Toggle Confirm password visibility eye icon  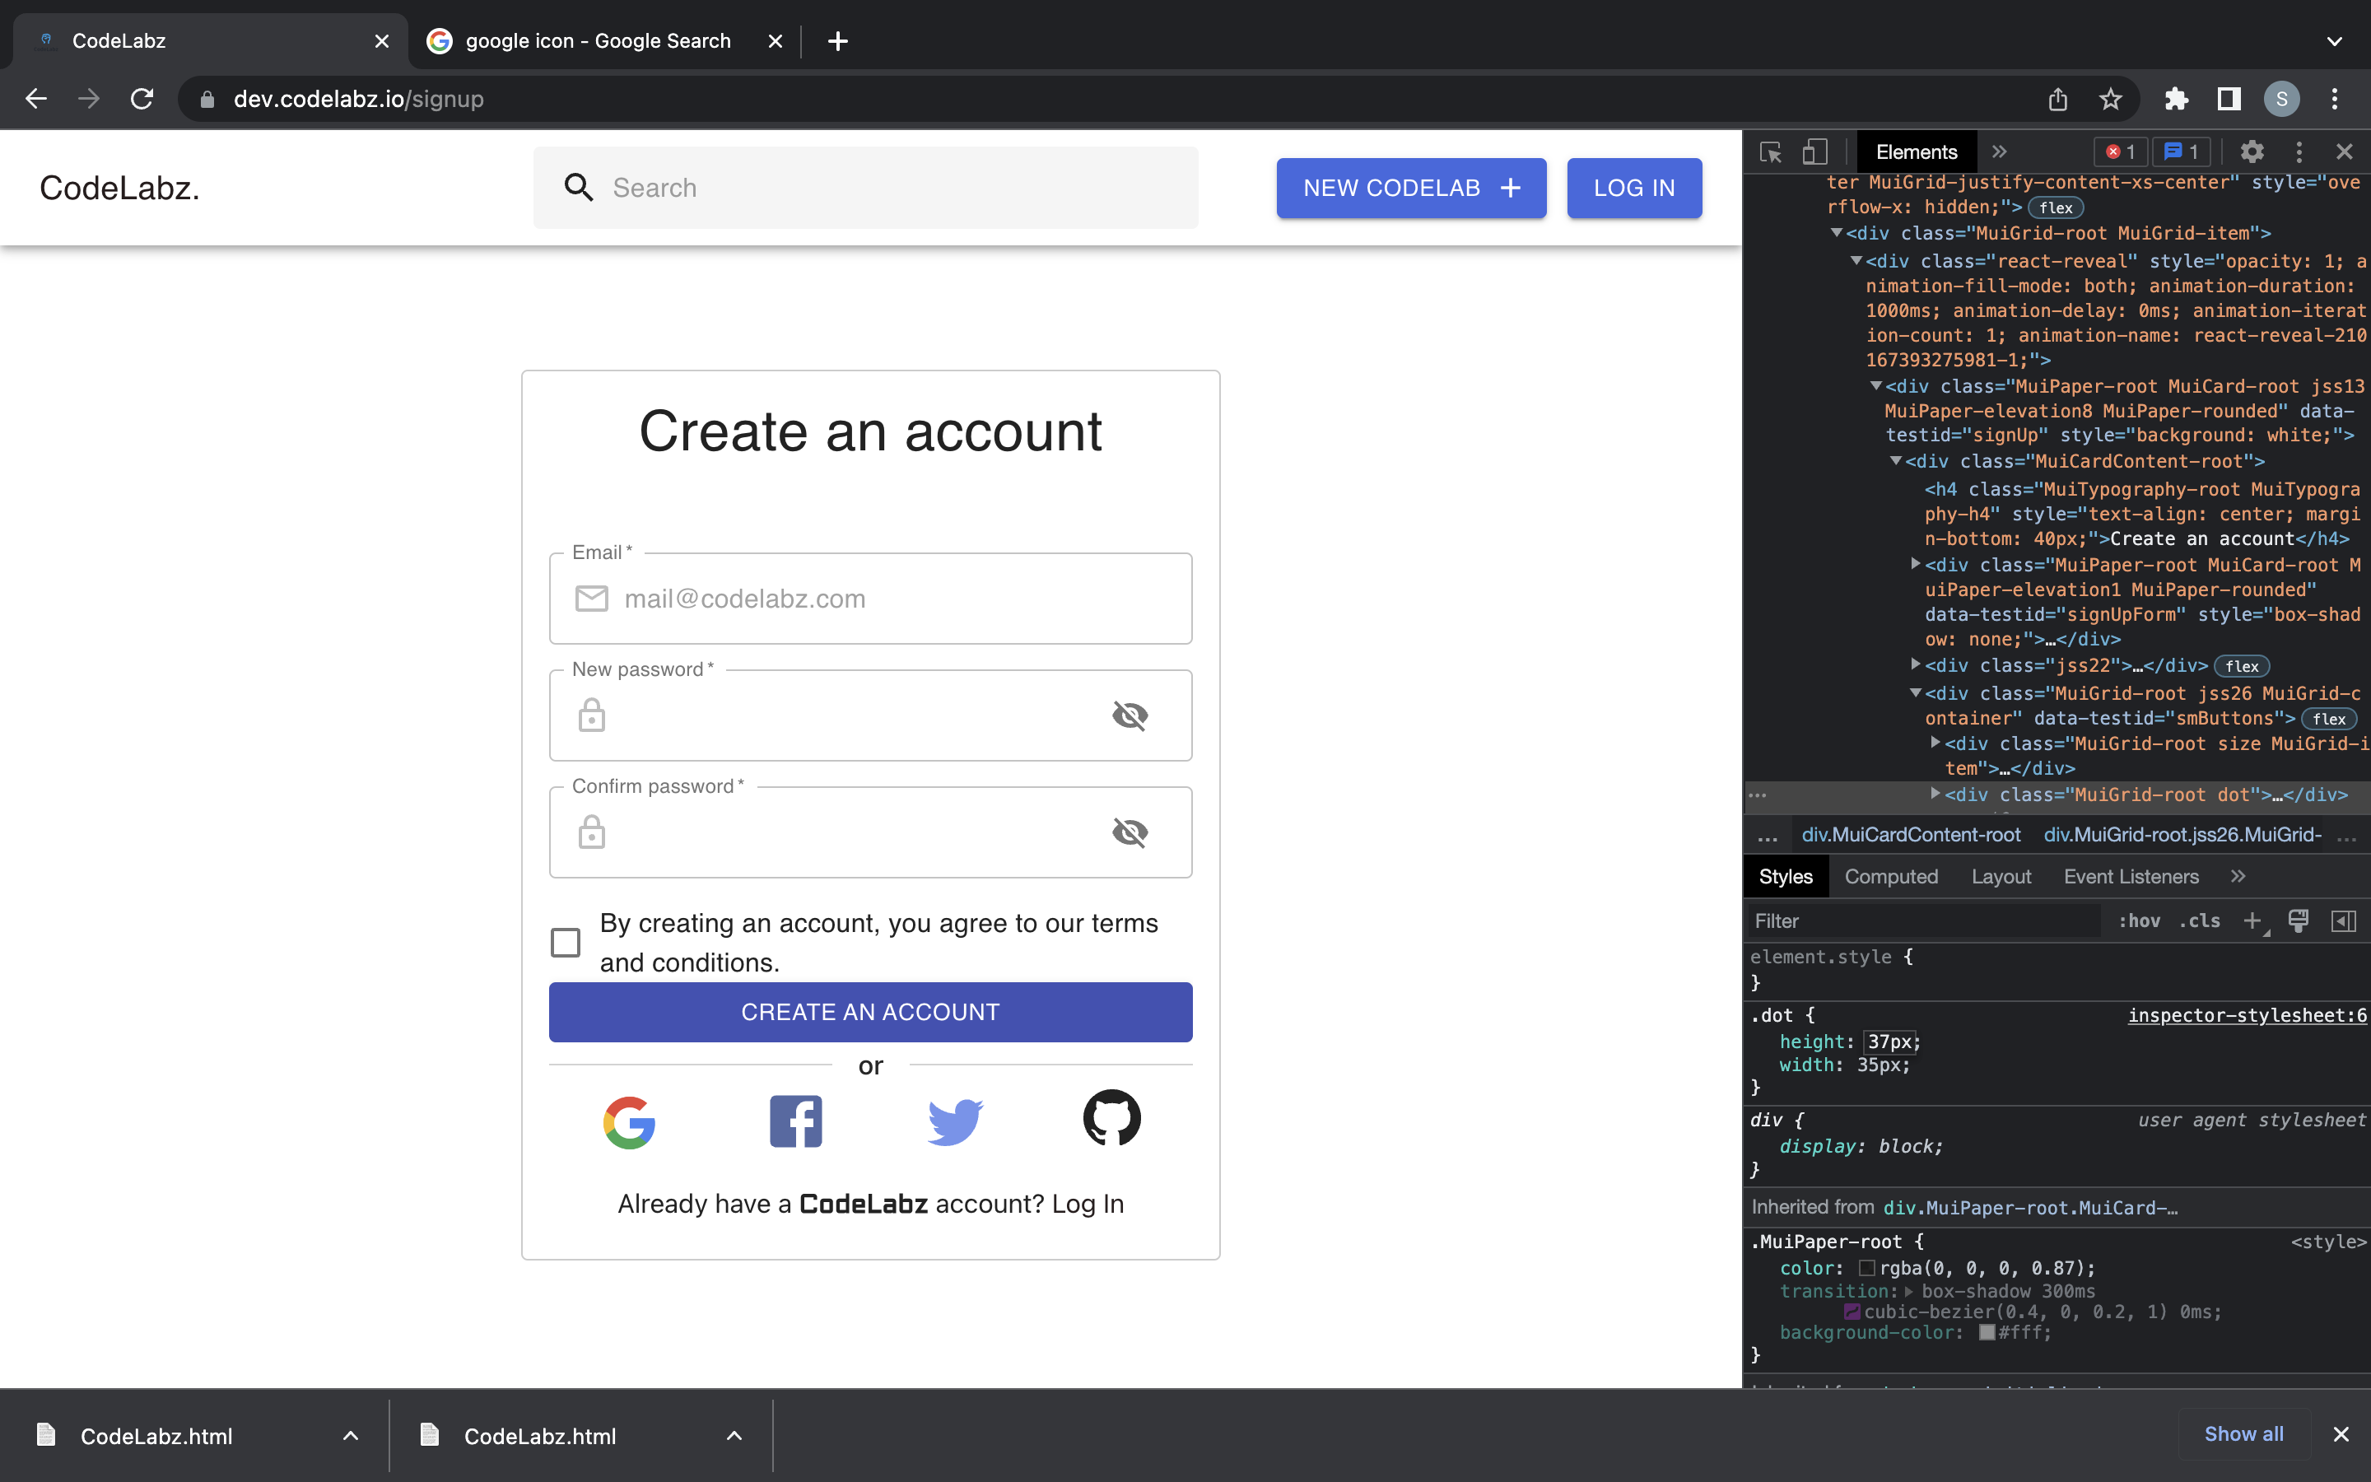click(1130, 832)
